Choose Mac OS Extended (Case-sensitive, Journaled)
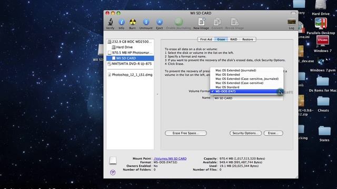Screen dimensions: 337x189 (x=247, y=79)
